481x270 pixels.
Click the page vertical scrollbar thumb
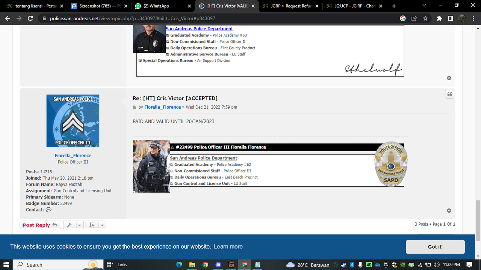click(478, 221)
